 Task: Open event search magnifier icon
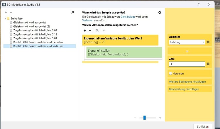click(x=73, y=12)
